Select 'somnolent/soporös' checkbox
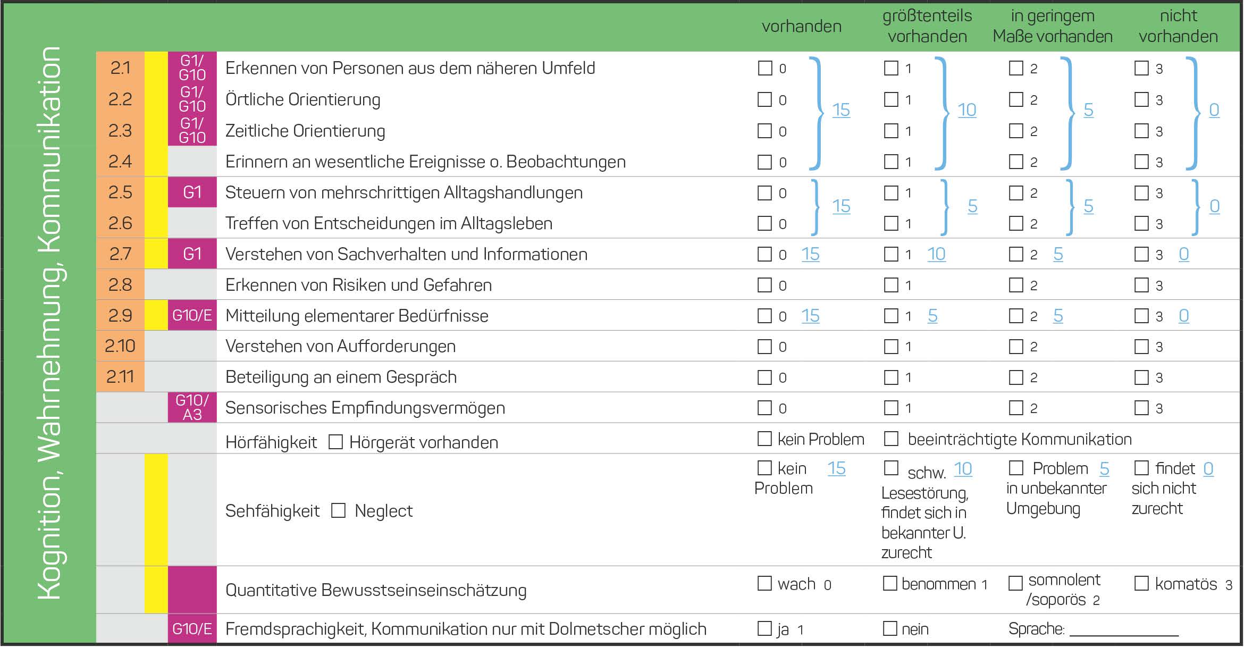Screen dimensions: 1244x647 click(x=1015, y=583)
